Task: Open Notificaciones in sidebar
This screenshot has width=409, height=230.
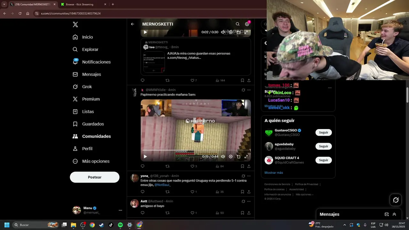Action: (x=92, y=62)
